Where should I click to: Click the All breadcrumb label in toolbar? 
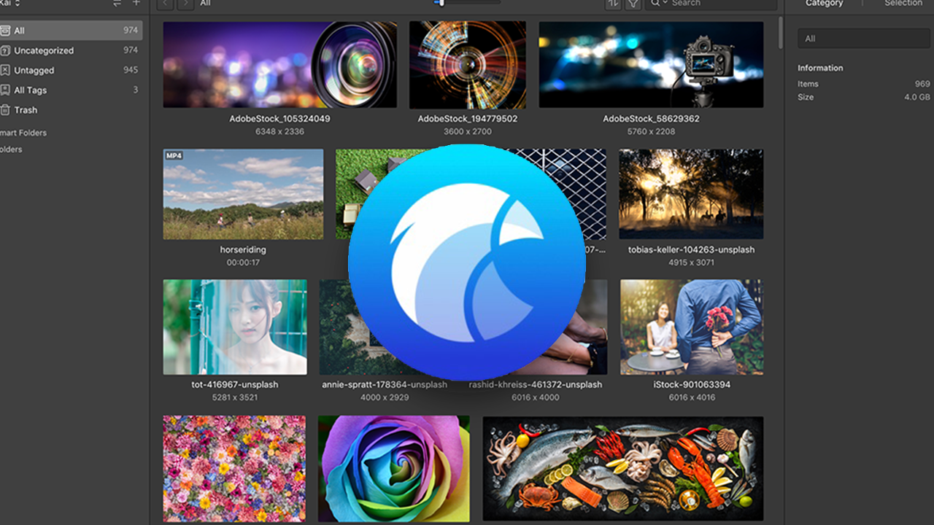coord(205,3)
